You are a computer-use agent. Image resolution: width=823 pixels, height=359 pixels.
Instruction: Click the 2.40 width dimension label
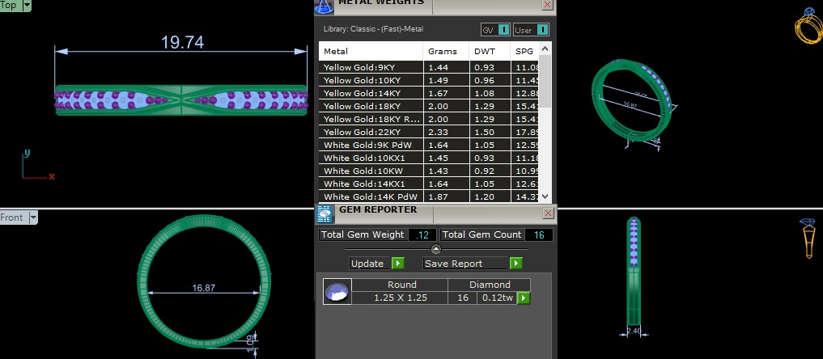pyautogui.click(x=634, y=331)
